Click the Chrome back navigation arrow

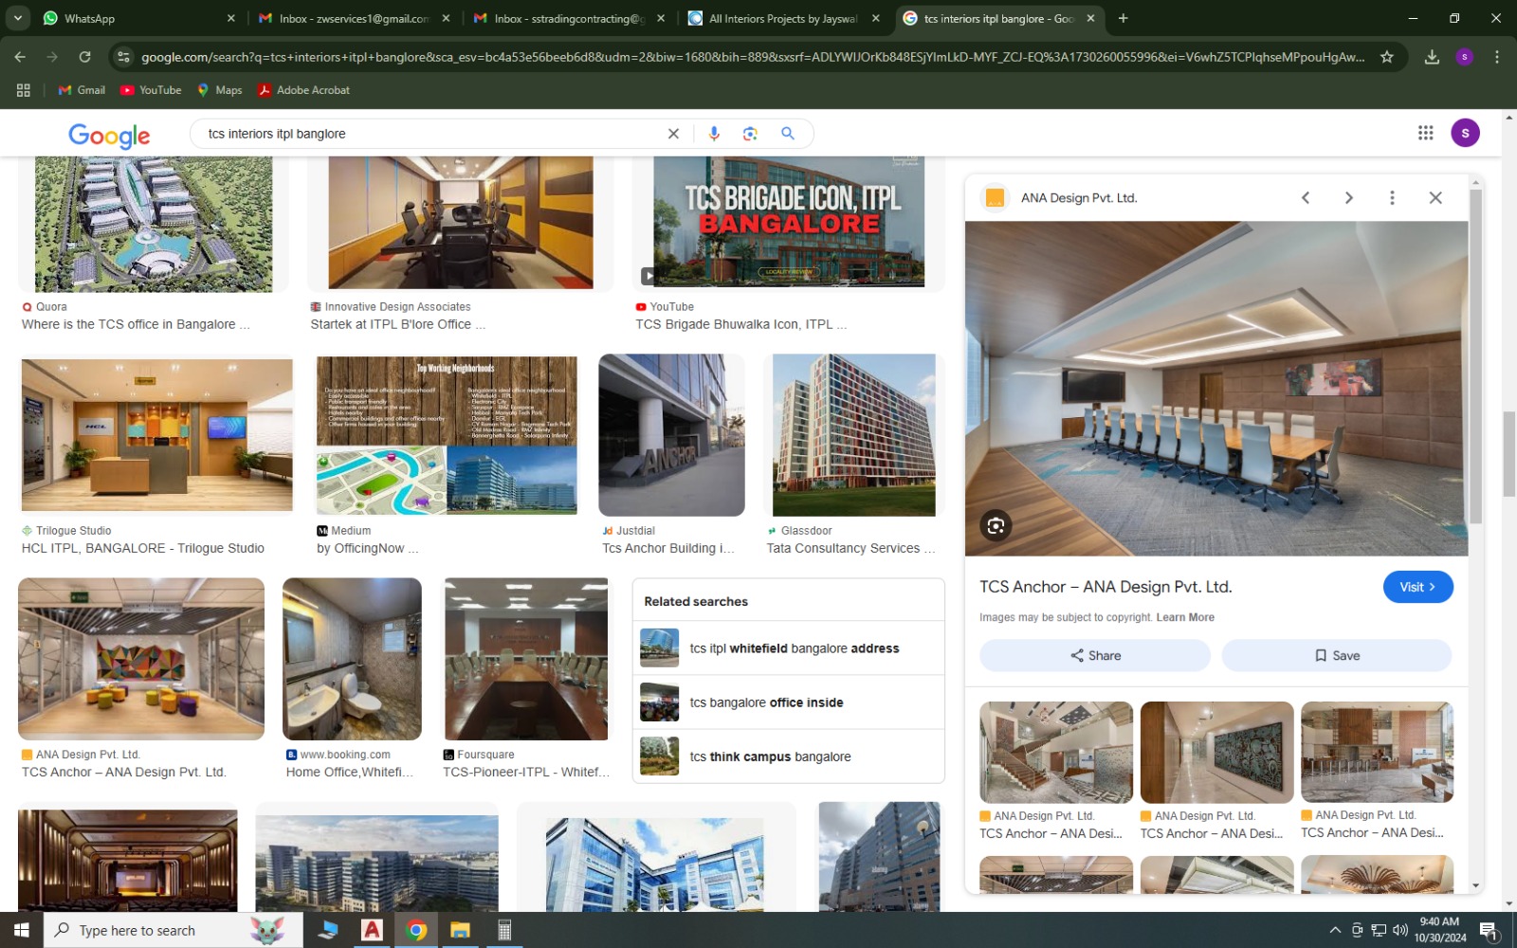click(20, 57)
